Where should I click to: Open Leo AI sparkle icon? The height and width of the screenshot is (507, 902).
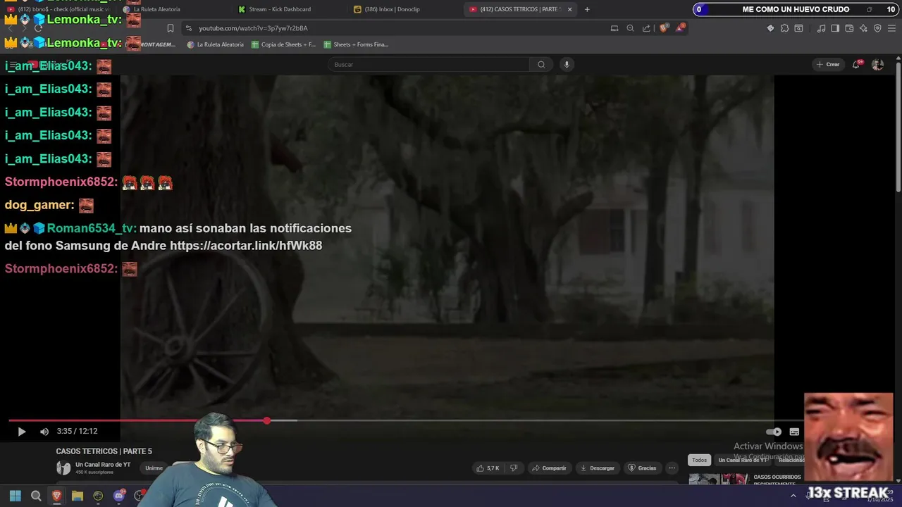point(863,28)
